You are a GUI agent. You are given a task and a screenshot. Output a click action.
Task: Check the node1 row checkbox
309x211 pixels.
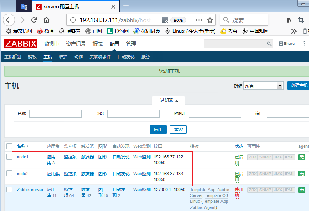pos(9,157)
